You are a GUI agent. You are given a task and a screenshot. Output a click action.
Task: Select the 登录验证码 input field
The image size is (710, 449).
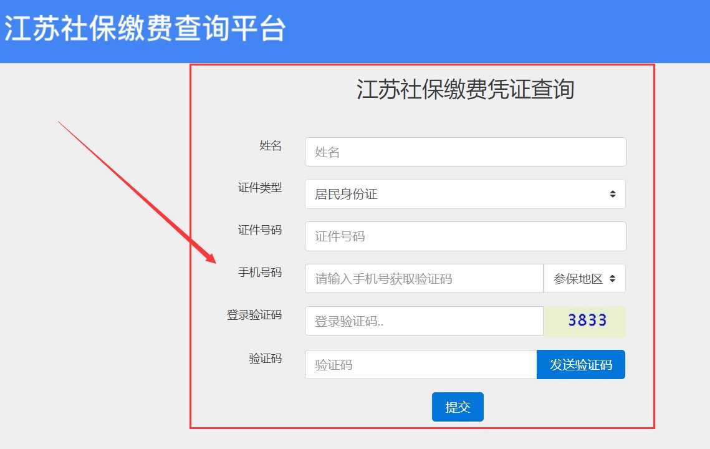point(424,321)
